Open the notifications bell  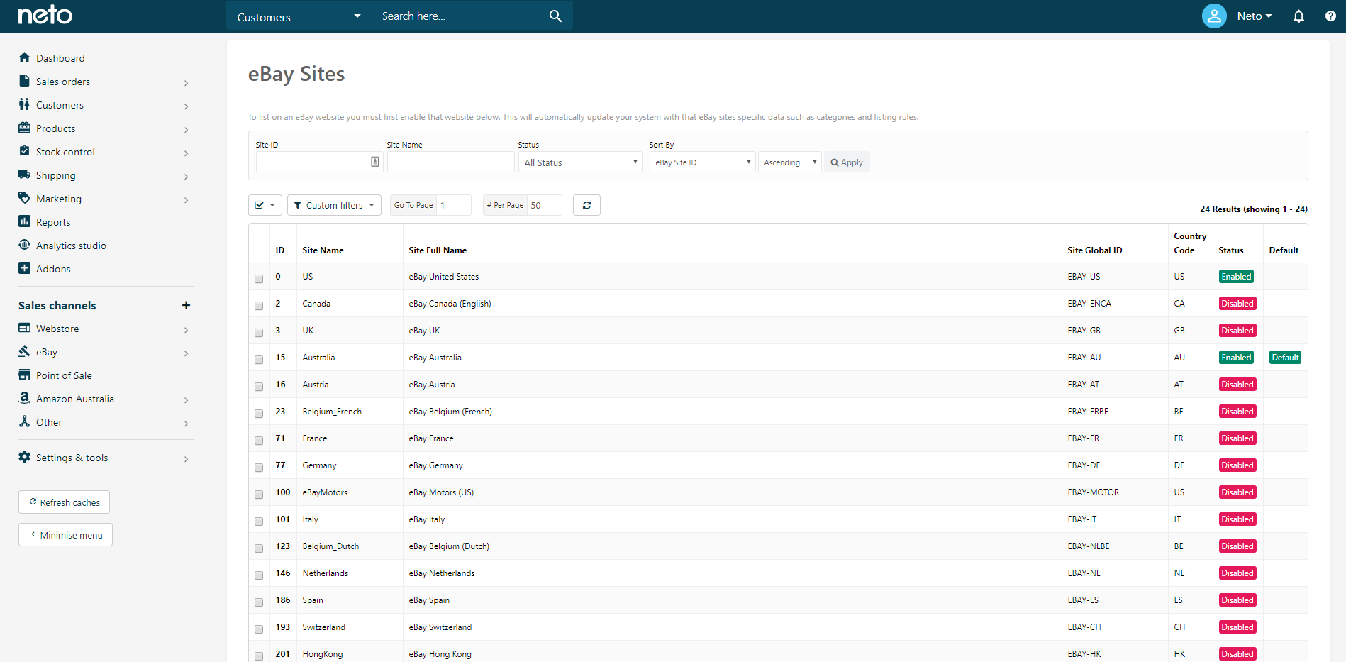tap(1298, 16)
